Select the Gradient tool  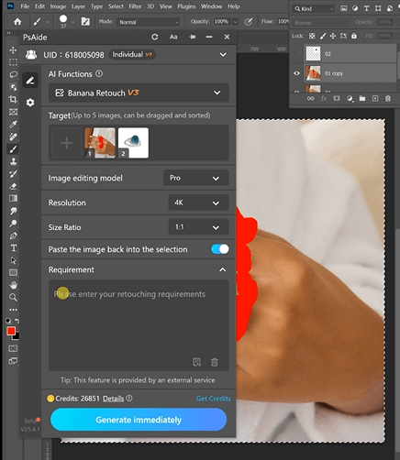pos(13,199)
